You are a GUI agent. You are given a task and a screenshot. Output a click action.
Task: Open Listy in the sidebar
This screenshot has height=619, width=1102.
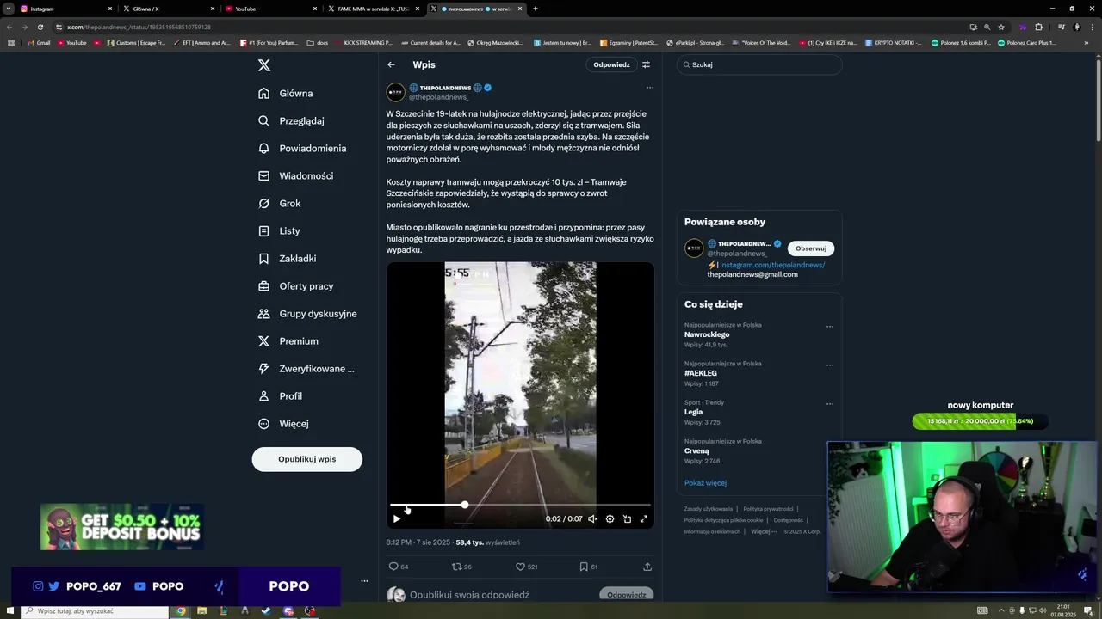[x=279, y=230]
